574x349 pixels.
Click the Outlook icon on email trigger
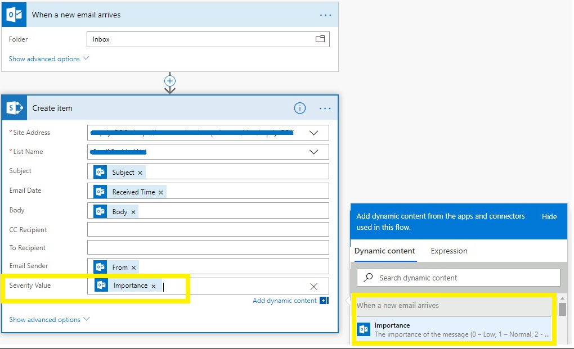14,15
